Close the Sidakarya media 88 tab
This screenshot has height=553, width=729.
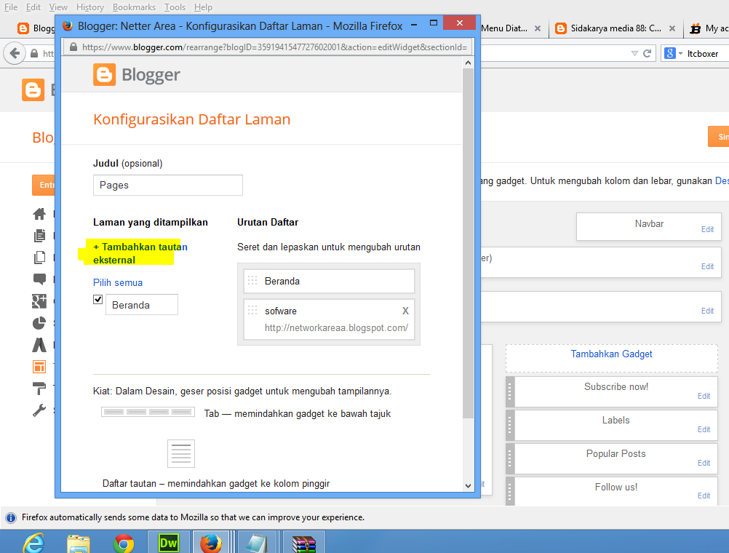tap(672, 28)
